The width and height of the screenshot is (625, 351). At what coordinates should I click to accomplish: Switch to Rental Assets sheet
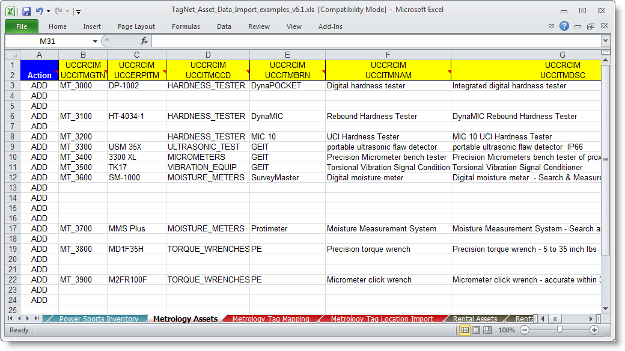click(475, 319)
